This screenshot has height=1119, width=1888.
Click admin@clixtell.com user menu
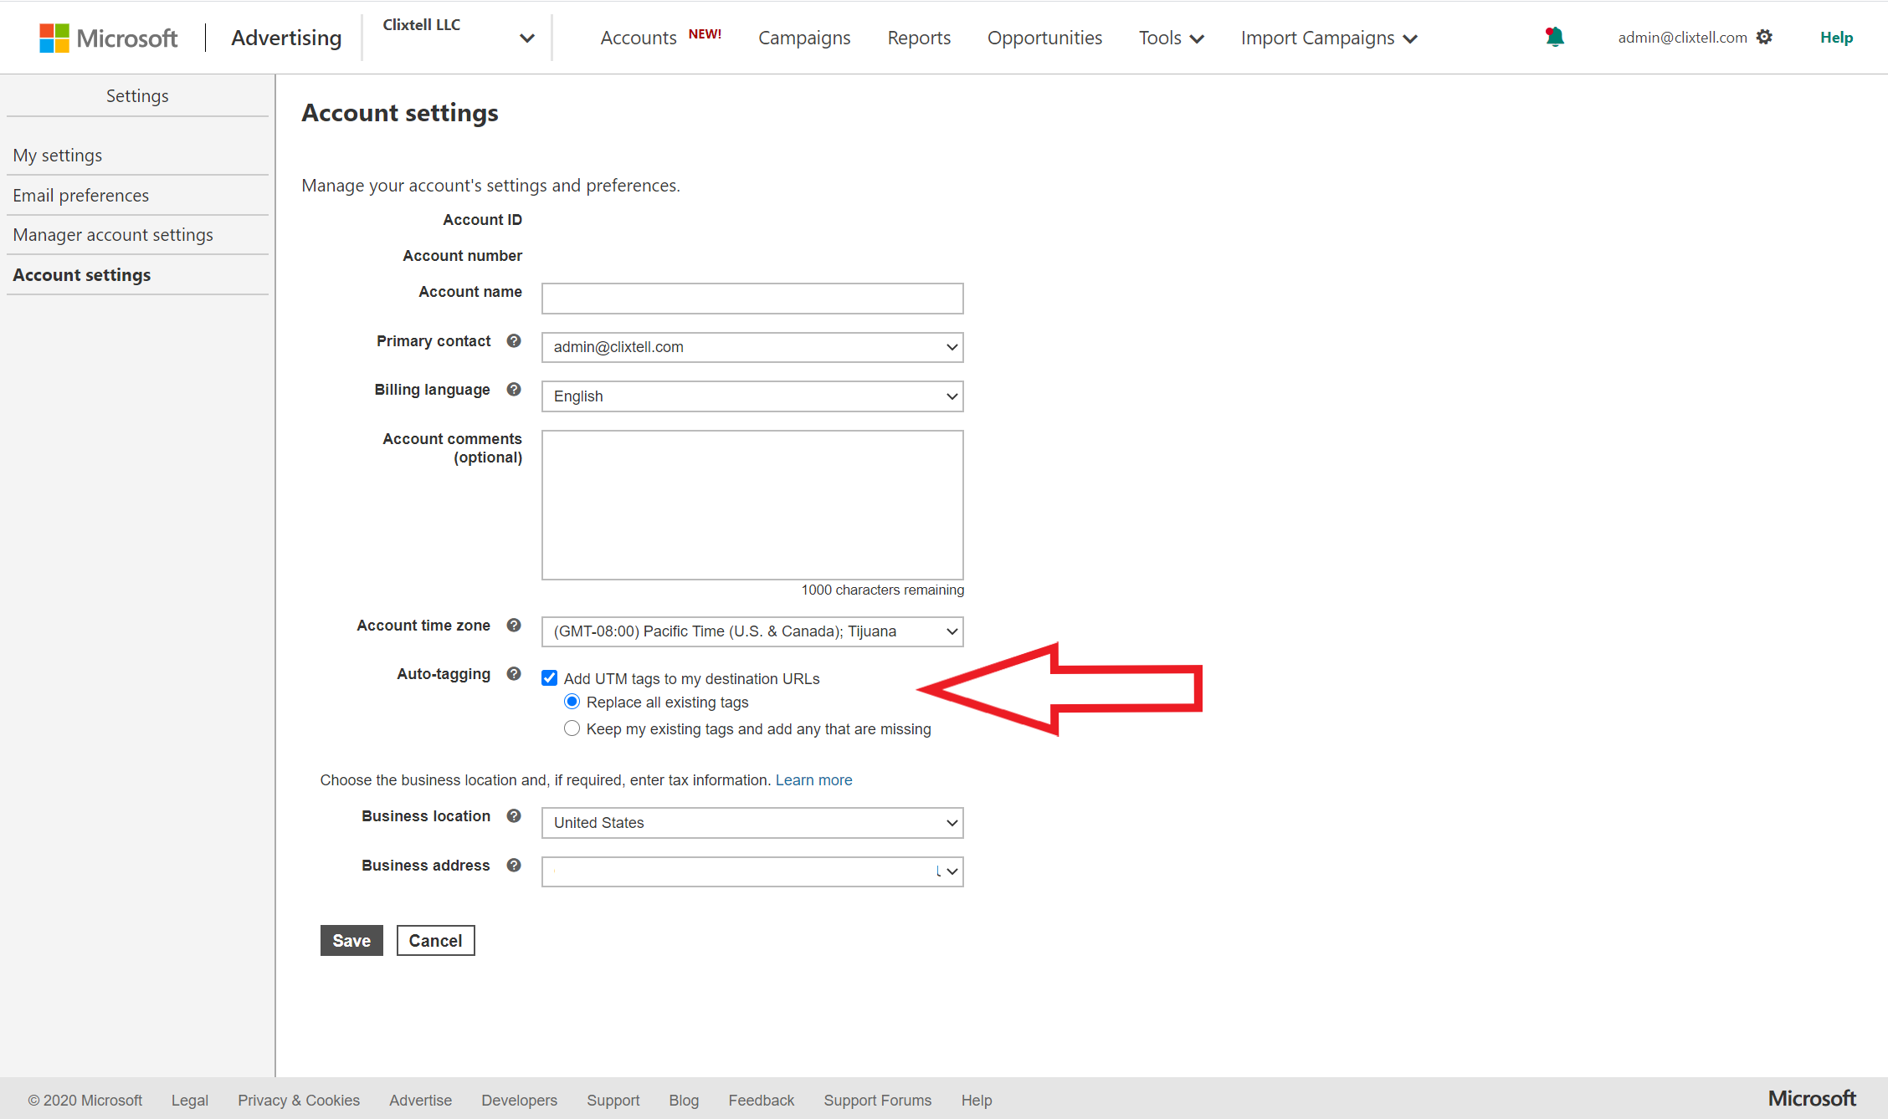(1682, 38)
